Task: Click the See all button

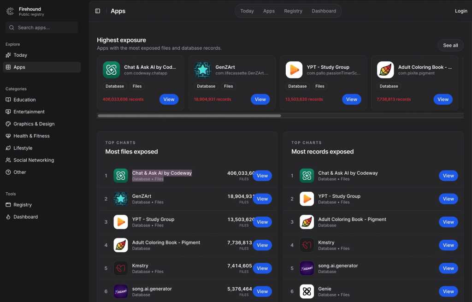Action: click(x=450, y=45)
